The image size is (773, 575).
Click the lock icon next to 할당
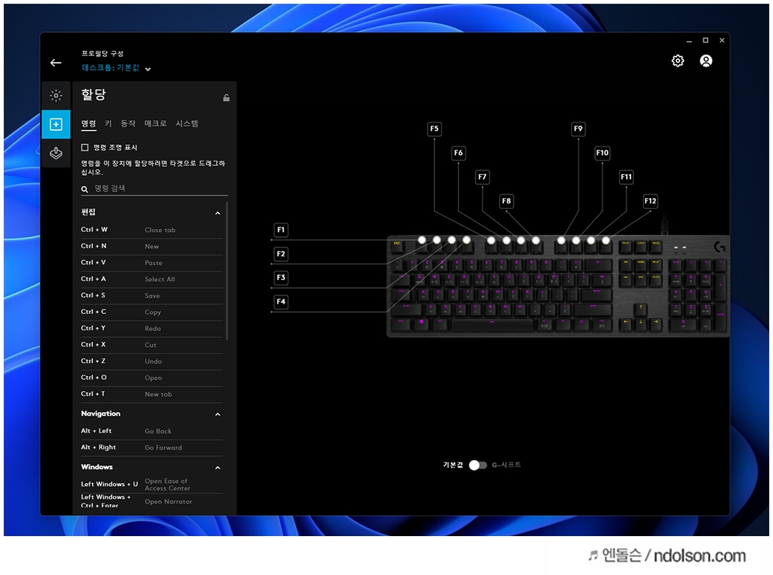pos(227,98)
